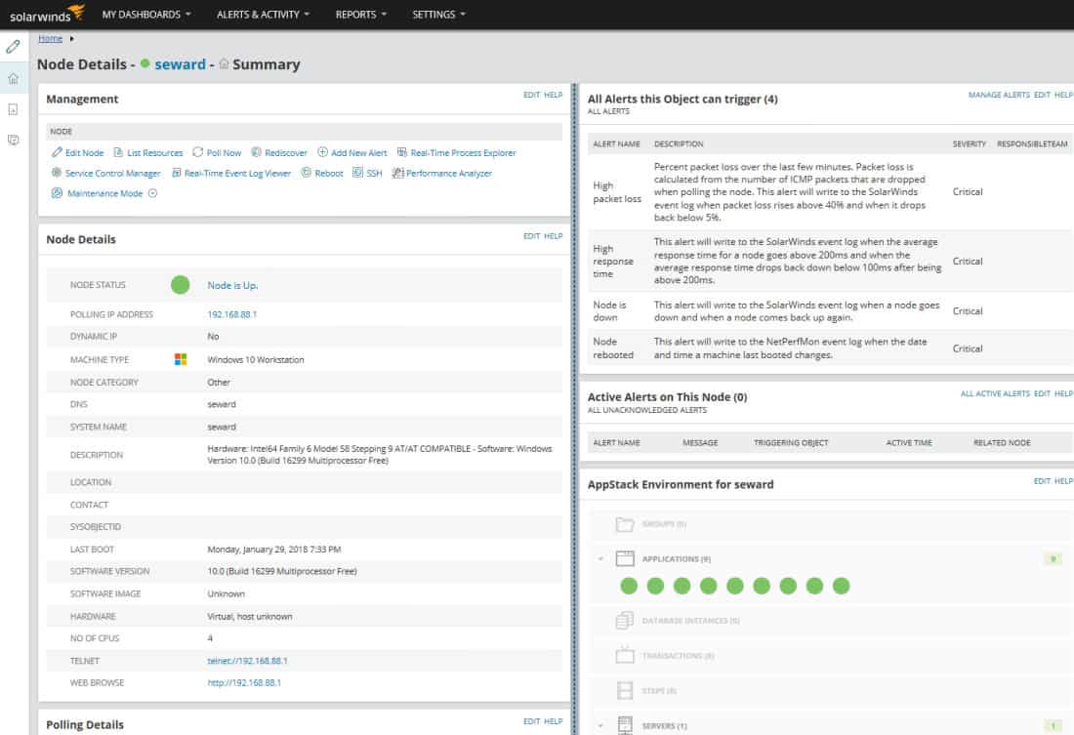Click the Applications count badge 9
1074x735 pixels.
1053,559
